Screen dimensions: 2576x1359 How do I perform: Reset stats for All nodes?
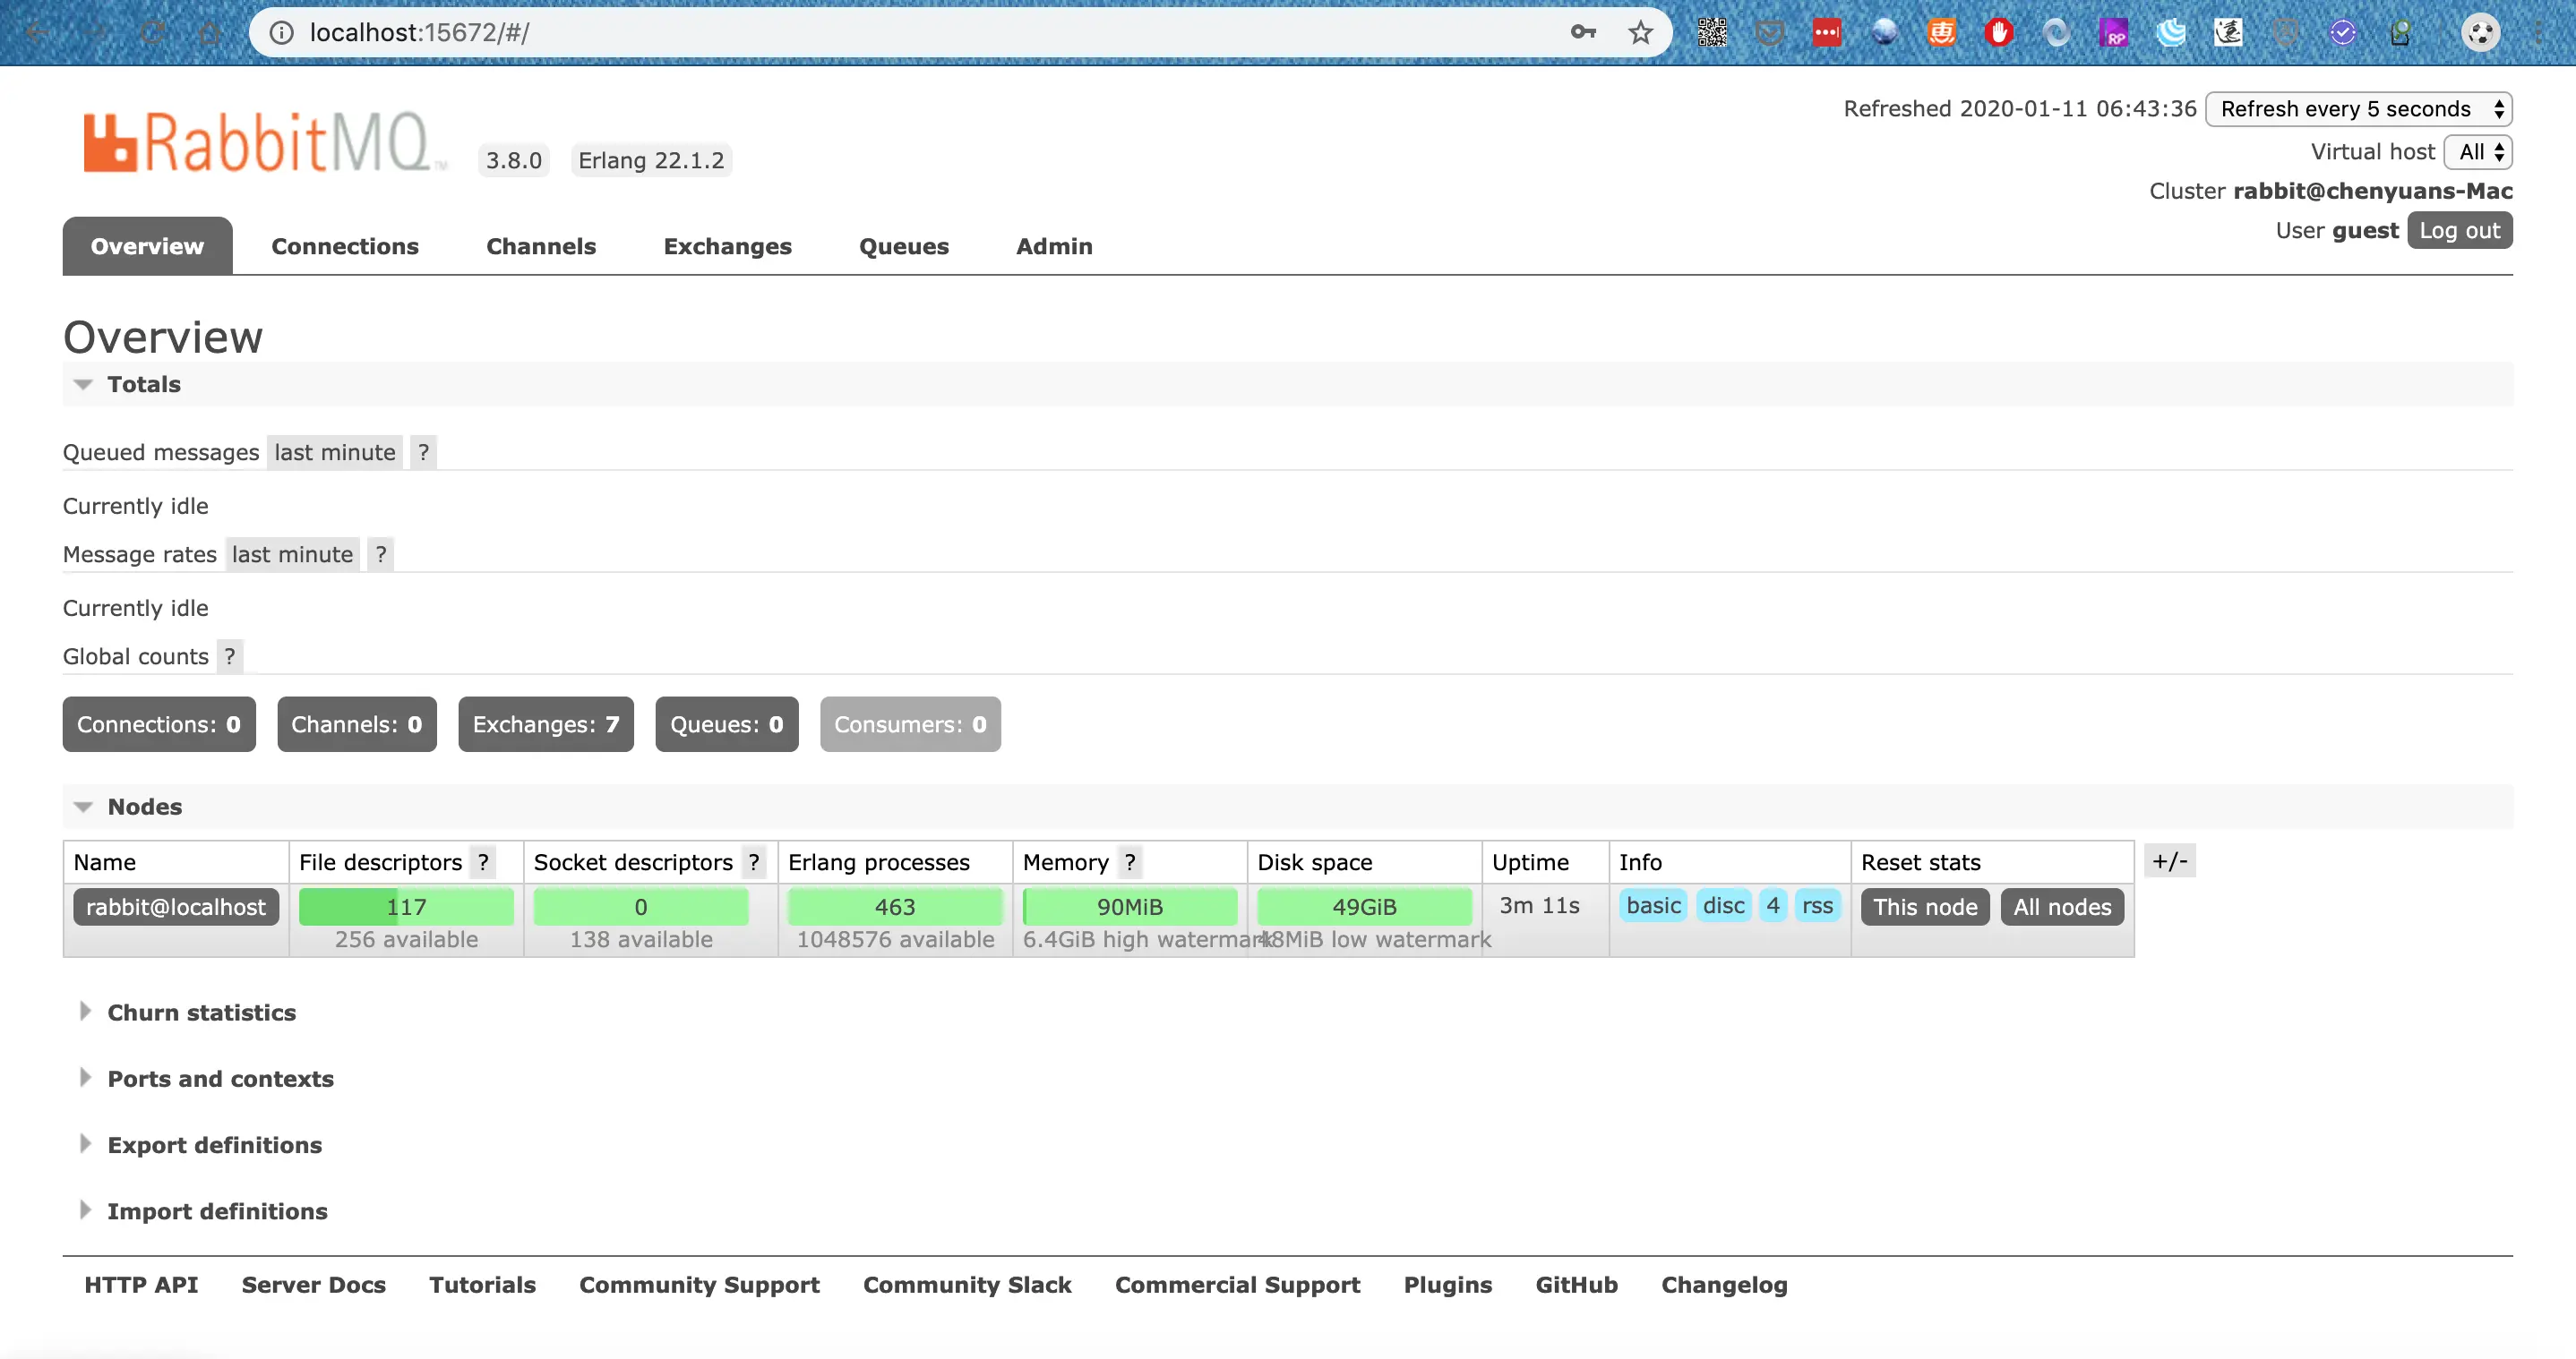(x=2062, y=907)
